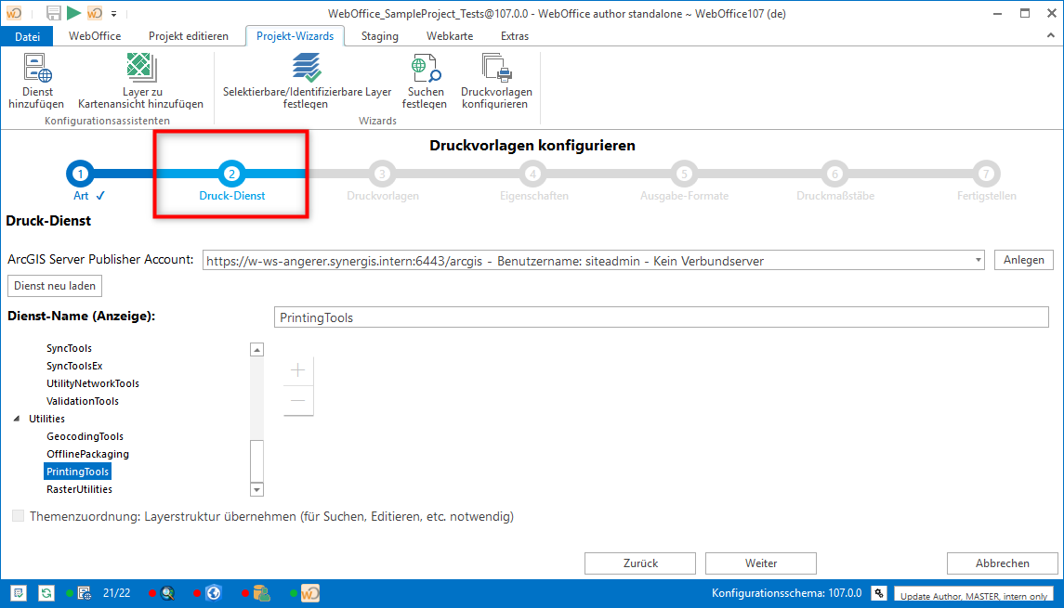The width and height of the screenshot is (1064, 608).
Task: Toggle Themenzuordnung Layerstruktur übernehmen checkbox
Action: 19,516
